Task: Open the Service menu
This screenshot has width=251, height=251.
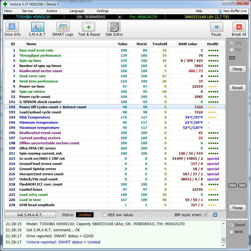Action: pyautogui.click(x=28, y=11)
